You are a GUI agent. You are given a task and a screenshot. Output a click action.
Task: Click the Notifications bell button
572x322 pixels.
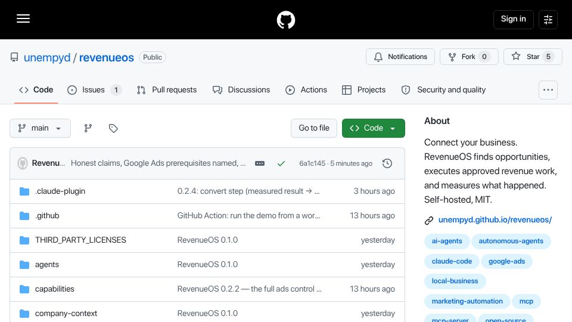coord(400,57)
